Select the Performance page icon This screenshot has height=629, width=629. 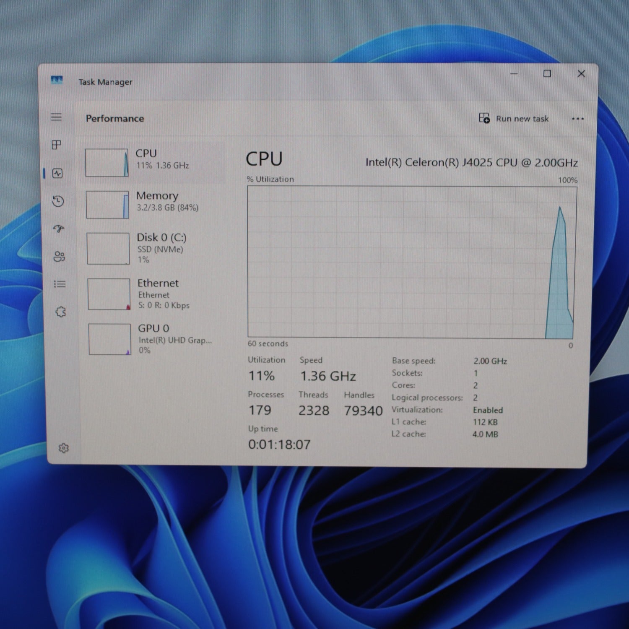pos(57,173)
